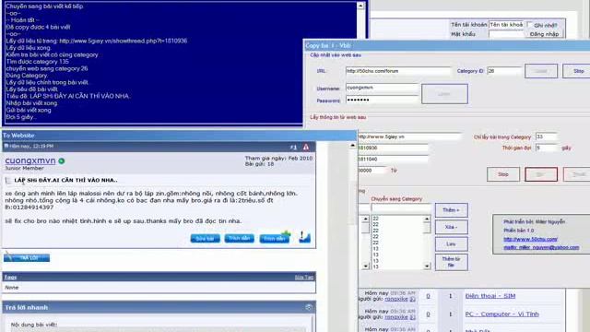The height and width of the screenshot is (332, 590).
Task: Open the Điện thoại - SIM forum link
Action: pos(490,296)
